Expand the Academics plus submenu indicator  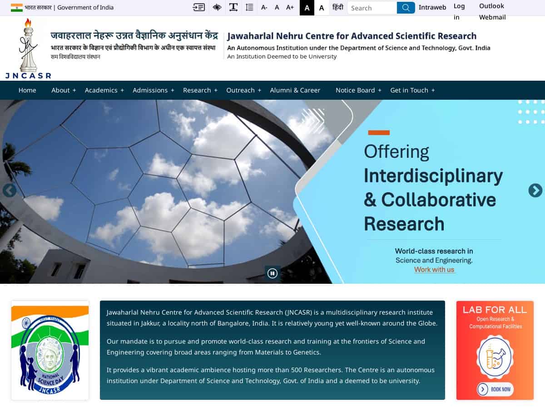122,90
